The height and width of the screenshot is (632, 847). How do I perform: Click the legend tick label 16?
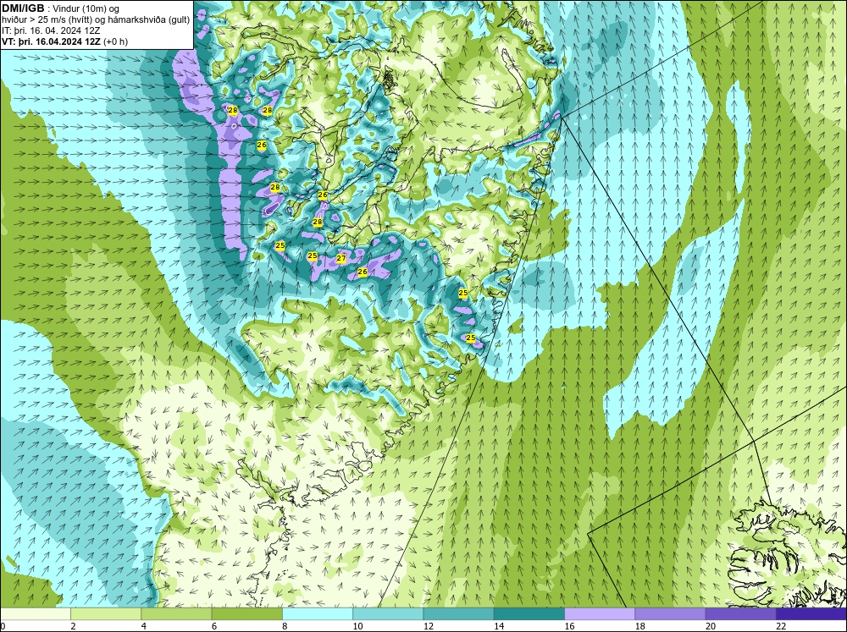click(569, 626)
